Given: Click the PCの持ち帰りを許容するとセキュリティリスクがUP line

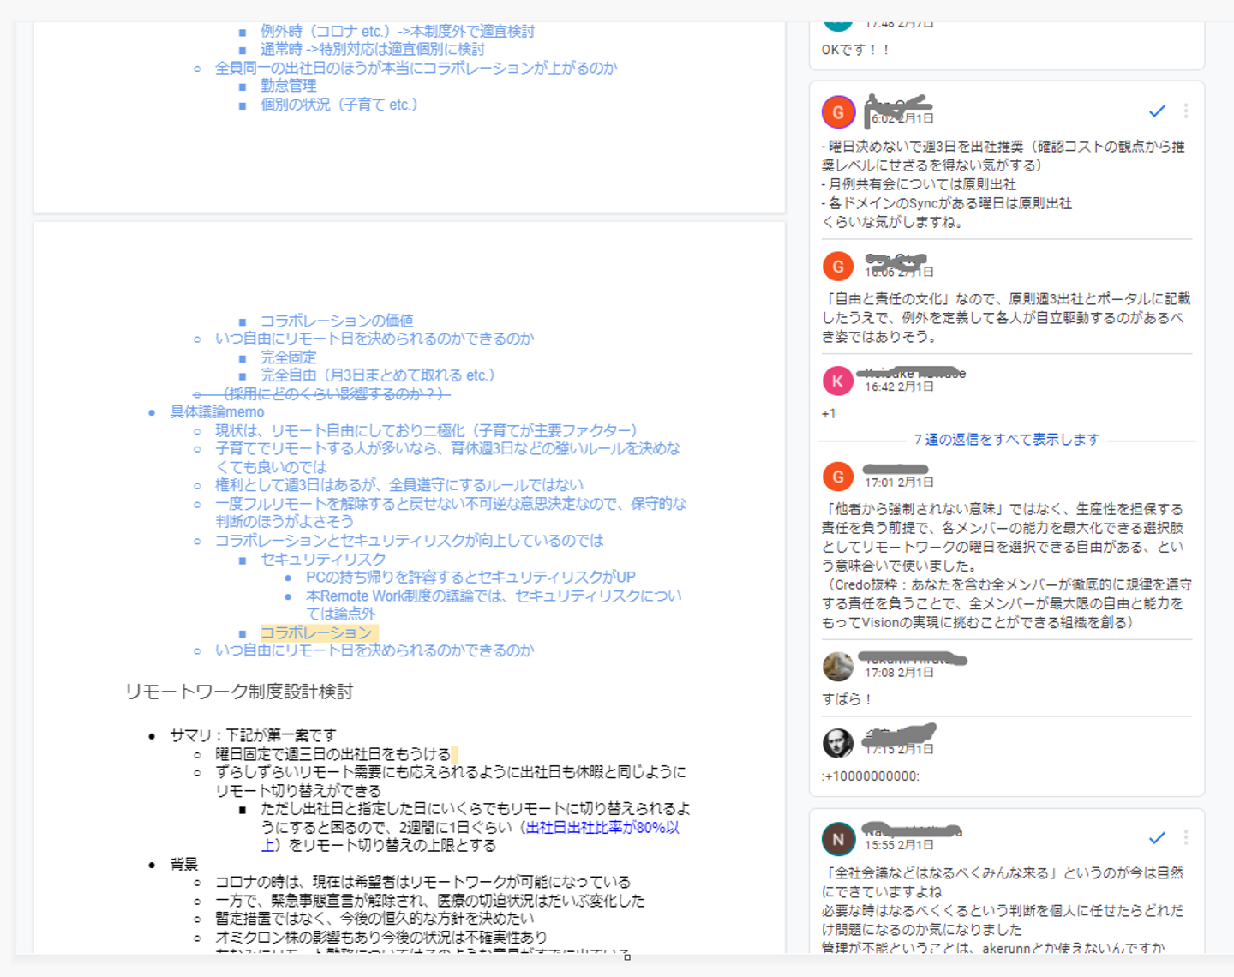Looking at the screenshot, I should pos(471,578).
